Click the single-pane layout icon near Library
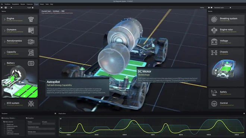Screen dimensions: 246x138 coord(209,7)
